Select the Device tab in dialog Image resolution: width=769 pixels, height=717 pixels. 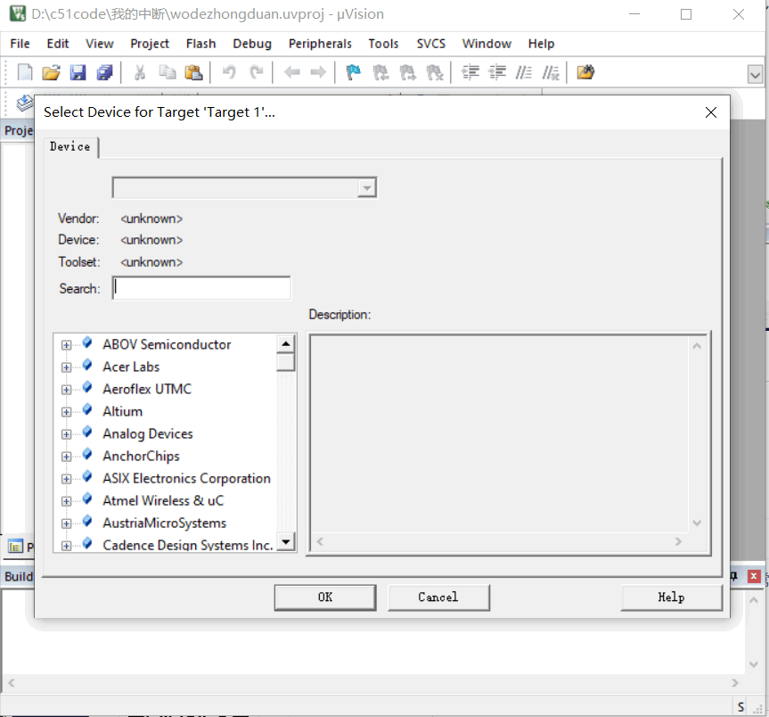click(x=70, y=147)
